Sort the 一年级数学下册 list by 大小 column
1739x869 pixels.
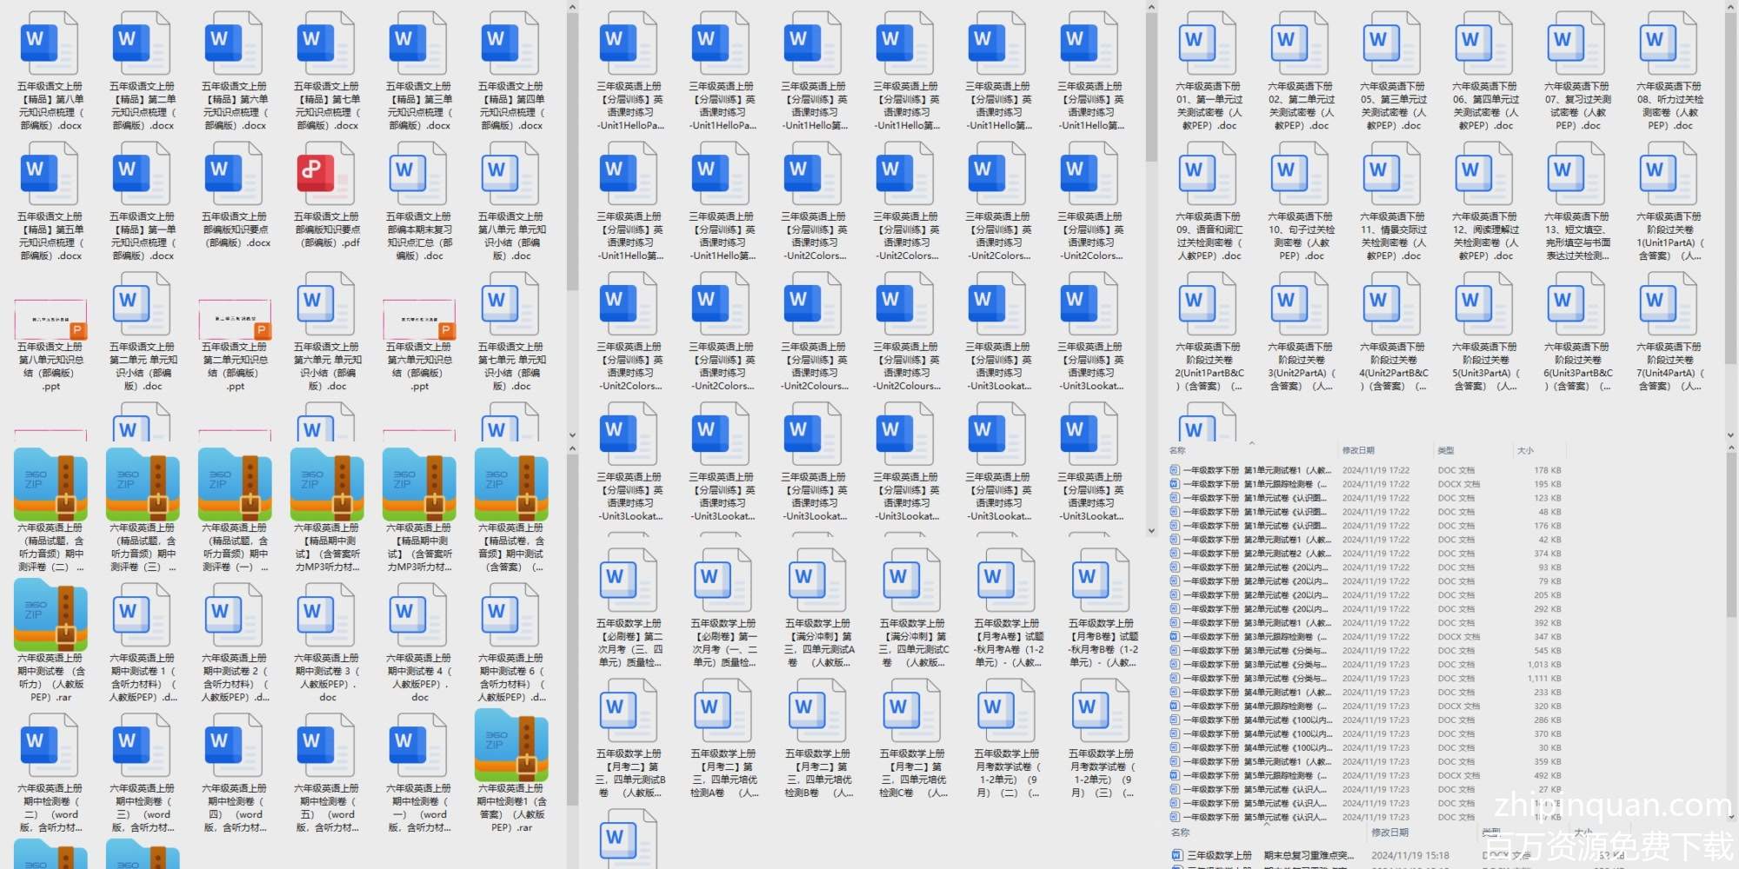pyautogui.click(x=1525, y=450)
